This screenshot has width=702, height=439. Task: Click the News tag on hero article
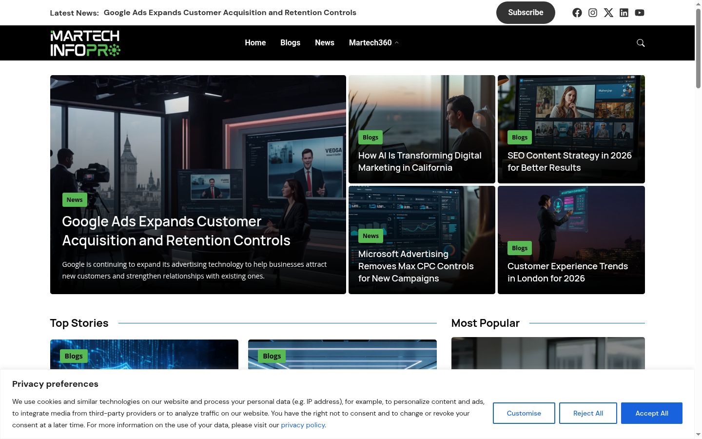[x=75, y=200]
